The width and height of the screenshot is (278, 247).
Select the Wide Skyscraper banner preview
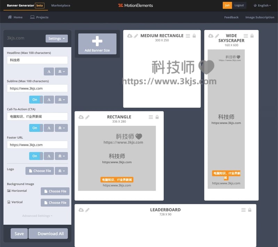click(226, 119)
